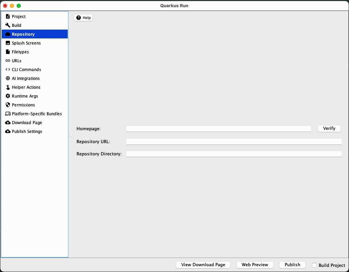Click the Runtime Args gear icon

click(x=8, y=96)
